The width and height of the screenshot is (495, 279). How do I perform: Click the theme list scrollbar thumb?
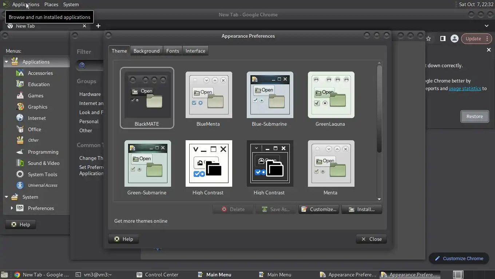379,109
